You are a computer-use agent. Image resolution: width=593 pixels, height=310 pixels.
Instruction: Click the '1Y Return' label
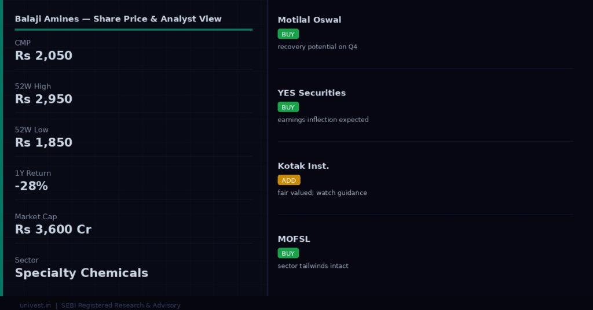(x=33, y=173)
